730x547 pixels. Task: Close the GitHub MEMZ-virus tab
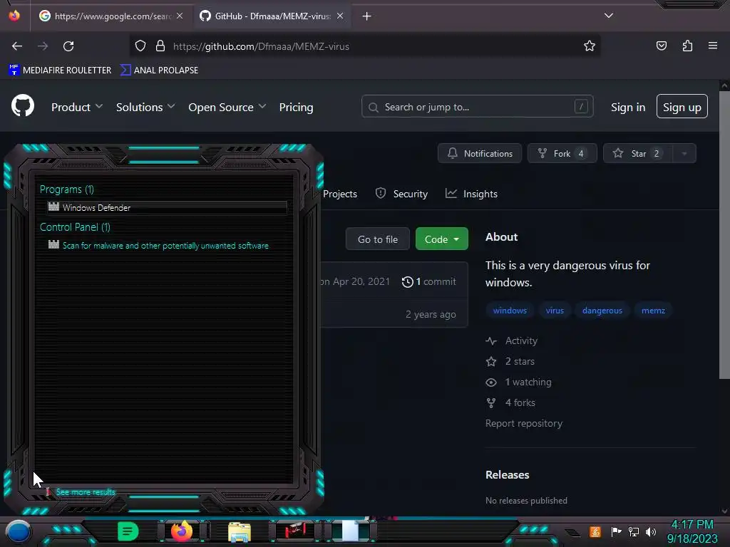click(x=340, y=16)
